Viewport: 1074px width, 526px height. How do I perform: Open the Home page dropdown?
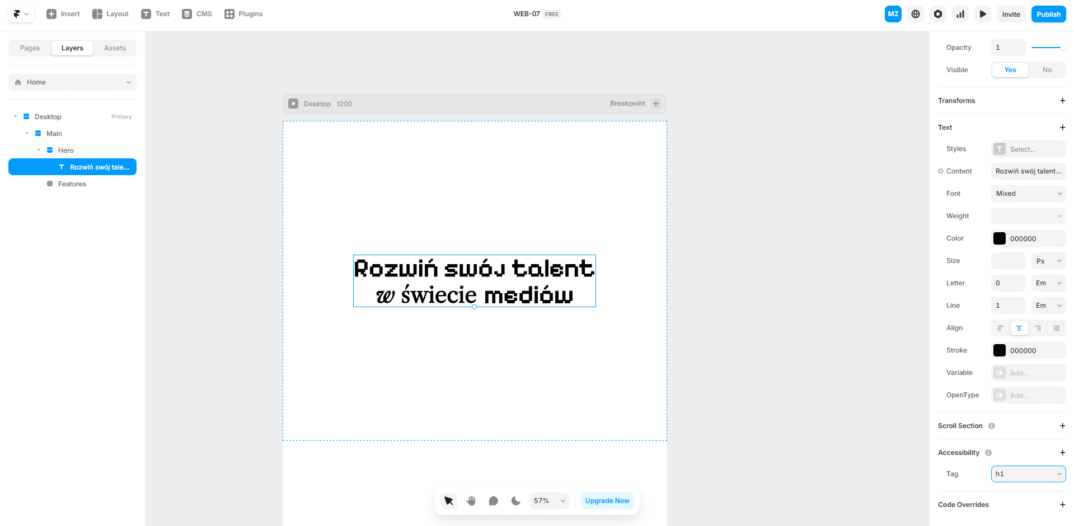point(72,82)
